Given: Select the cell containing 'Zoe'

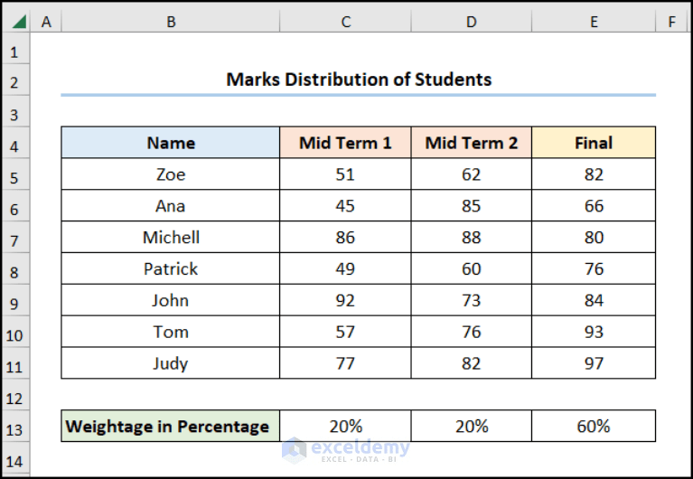Looking at the screenshot, I should 171,174.
